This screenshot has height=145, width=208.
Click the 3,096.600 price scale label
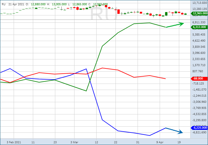coord(199,53)
